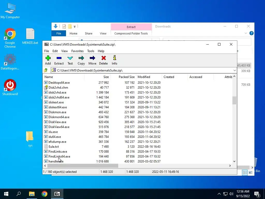Open the Info tool in 7-Zip
Image resolution: width=265 pixels, height=199 pixels.
coord(114,60)
